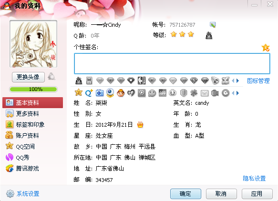
Task: Open 系统设置 link
Action: [x=28, y=194]
